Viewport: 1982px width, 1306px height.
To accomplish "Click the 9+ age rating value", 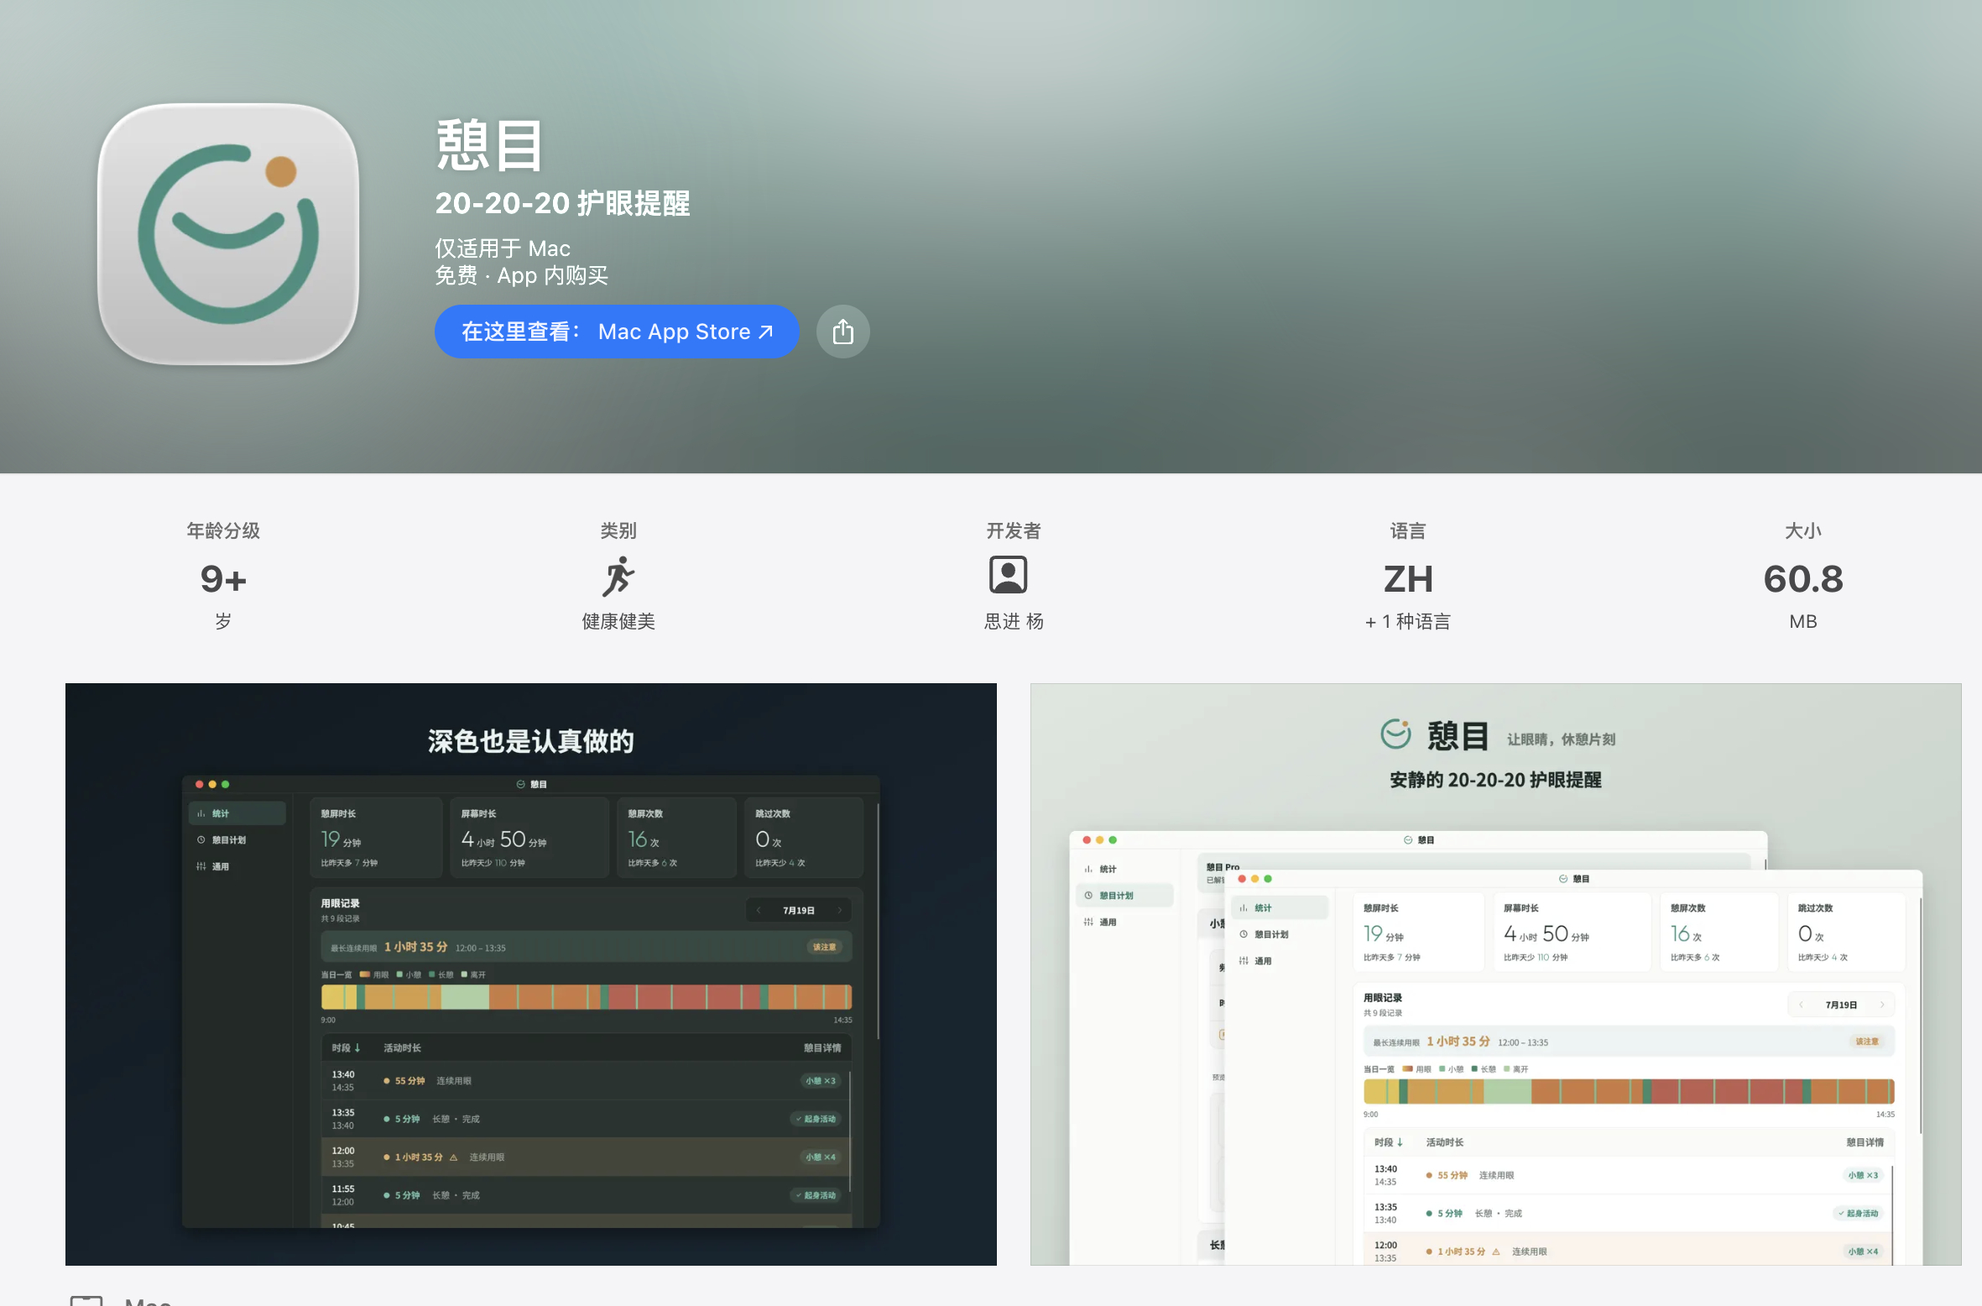I will [223, 579].
